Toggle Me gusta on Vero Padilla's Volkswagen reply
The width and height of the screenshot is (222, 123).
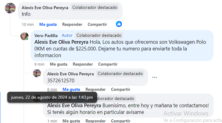(x=59, y=64)
